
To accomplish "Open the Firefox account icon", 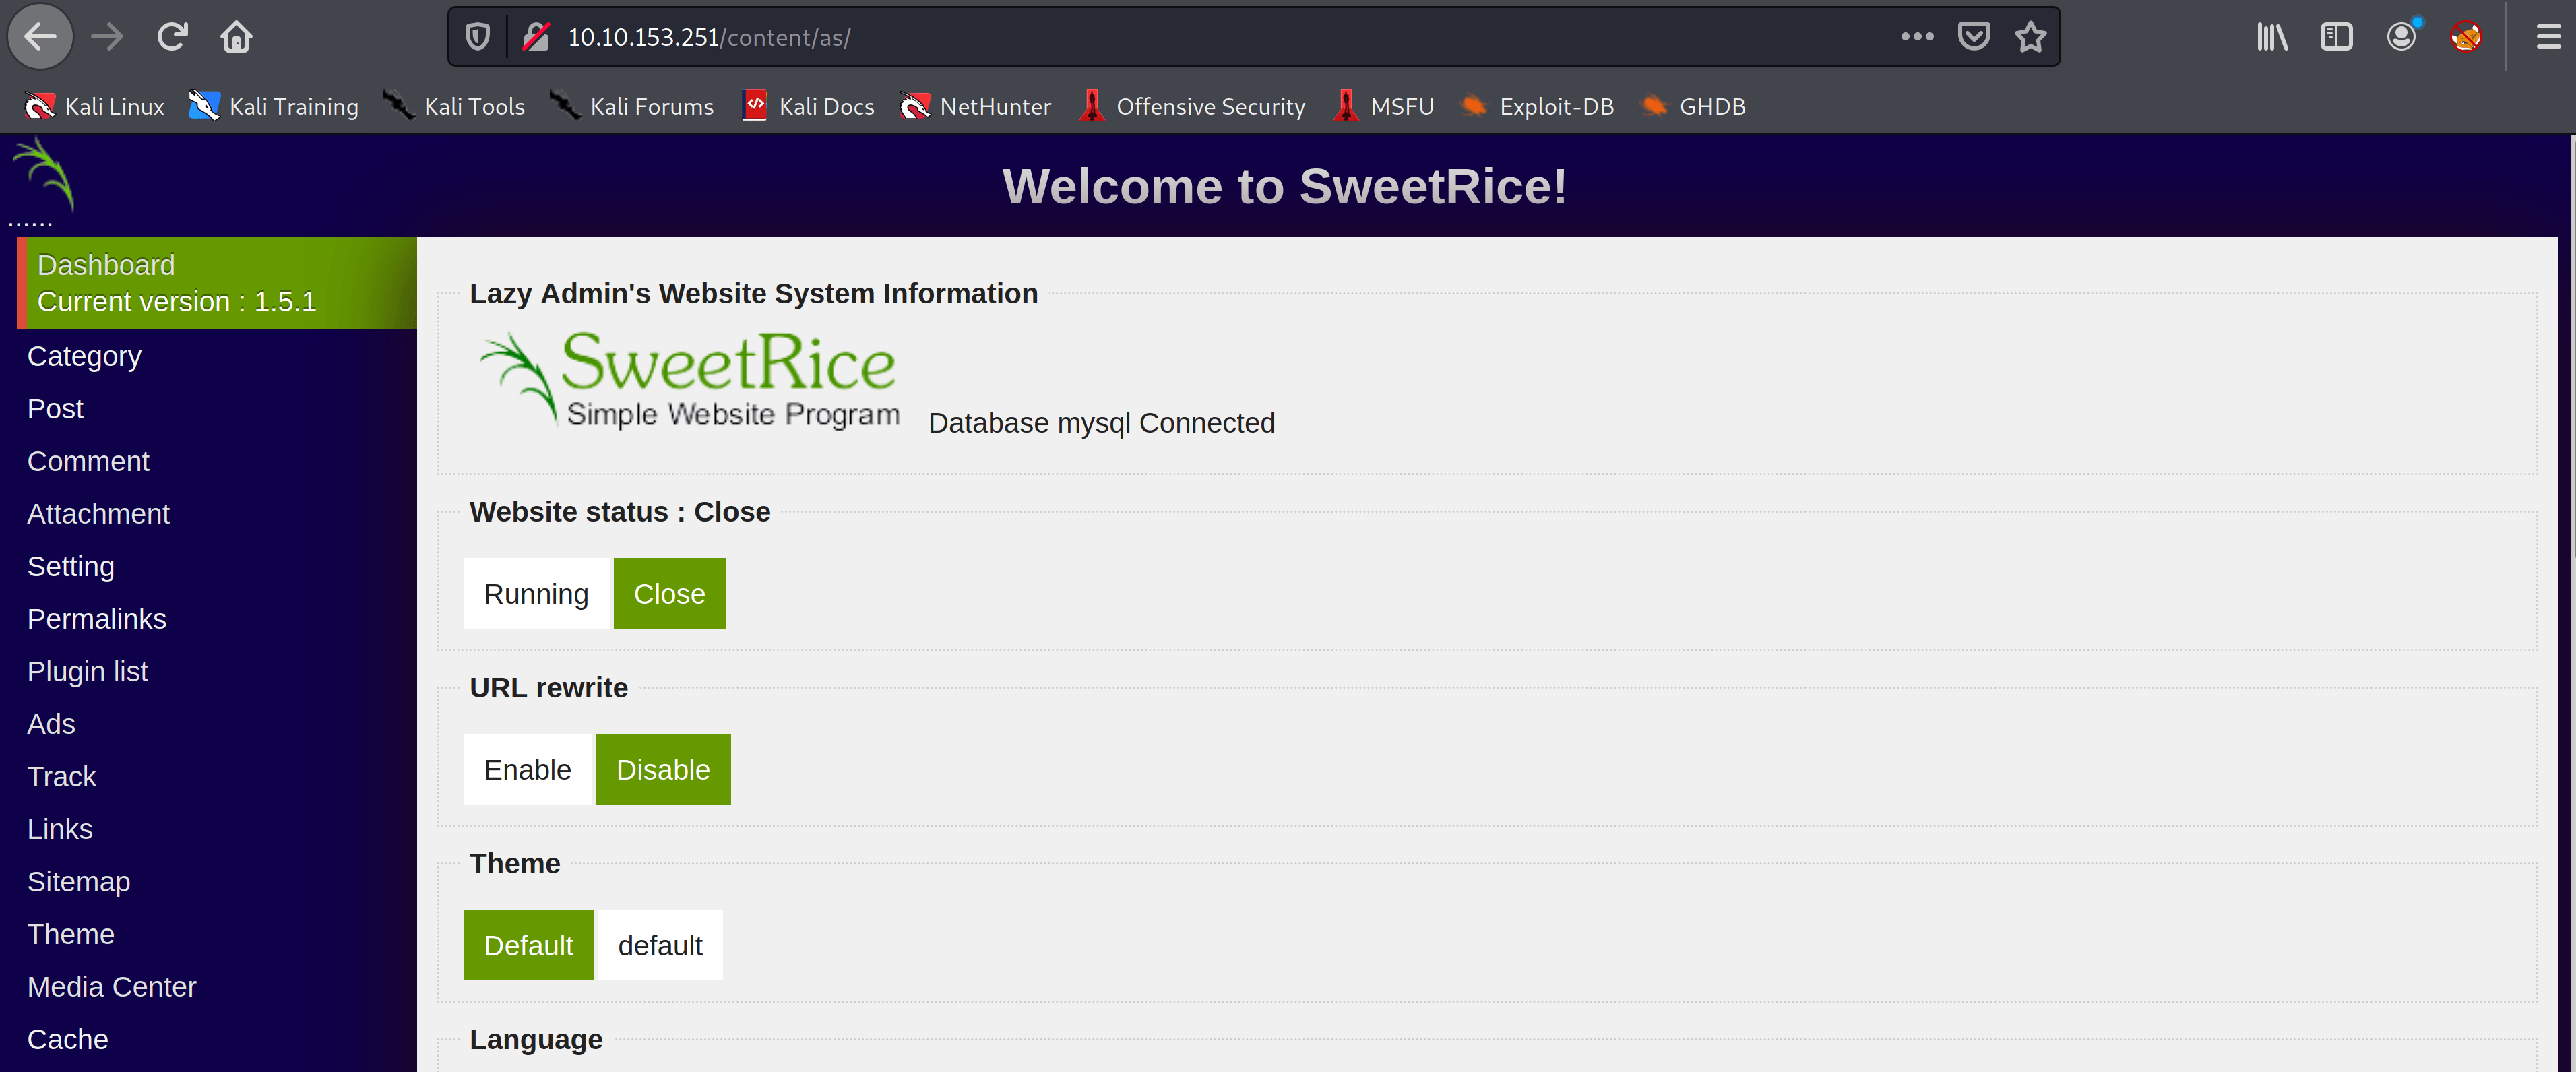I will click(x=2401, y=37).
